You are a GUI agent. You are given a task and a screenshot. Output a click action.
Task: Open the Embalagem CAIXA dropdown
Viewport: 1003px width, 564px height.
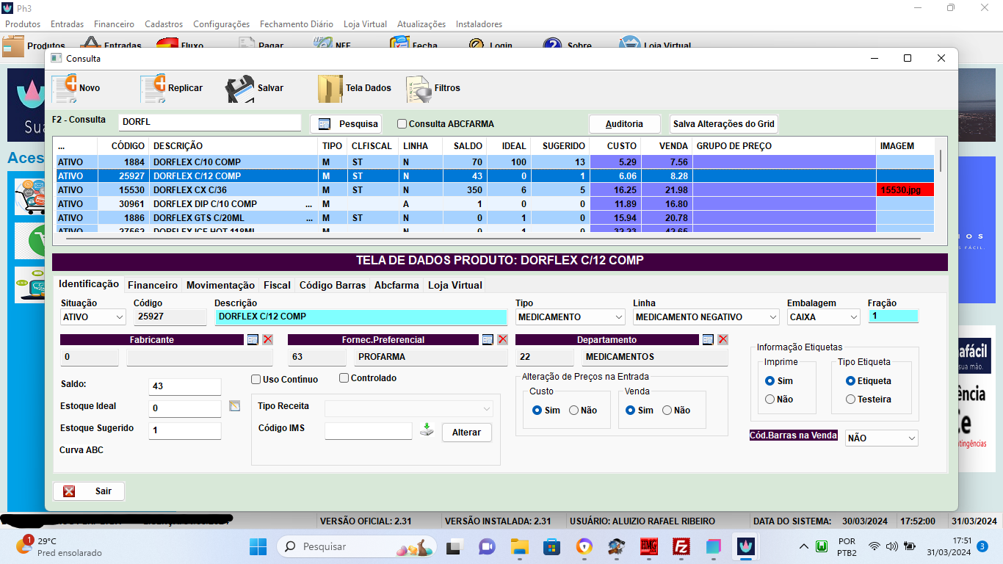coord(824,317)
